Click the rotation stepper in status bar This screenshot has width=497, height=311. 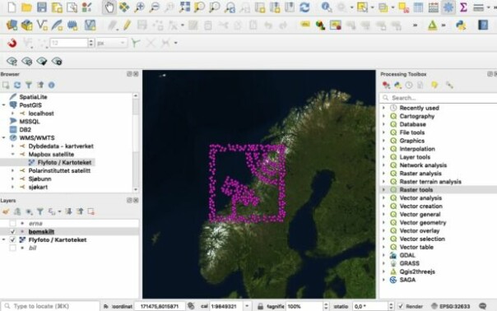[x=391, y=306]
